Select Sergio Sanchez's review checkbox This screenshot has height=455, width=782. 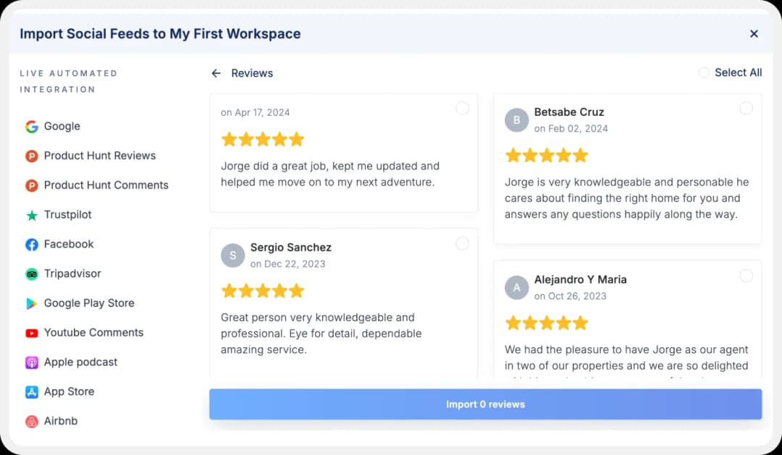(462, 243)
